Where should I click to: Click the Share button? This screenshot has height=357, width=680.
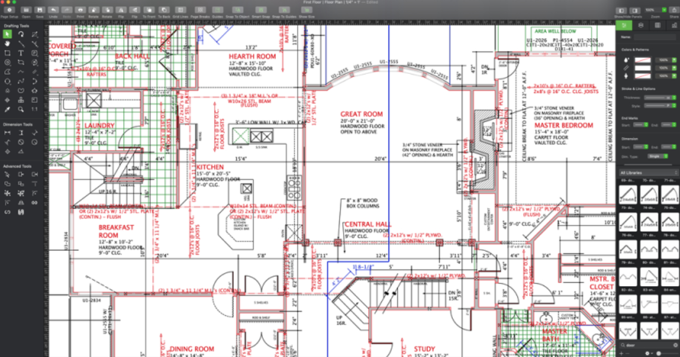(x=674, y=10)
